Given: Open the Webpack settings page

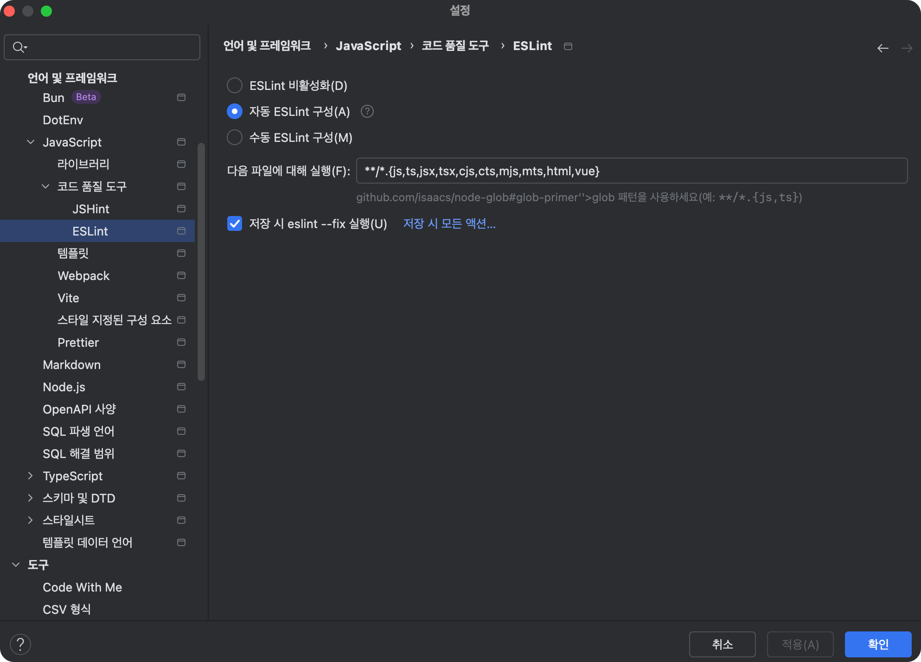Looking at the screenshot, I should pos(83,276).
